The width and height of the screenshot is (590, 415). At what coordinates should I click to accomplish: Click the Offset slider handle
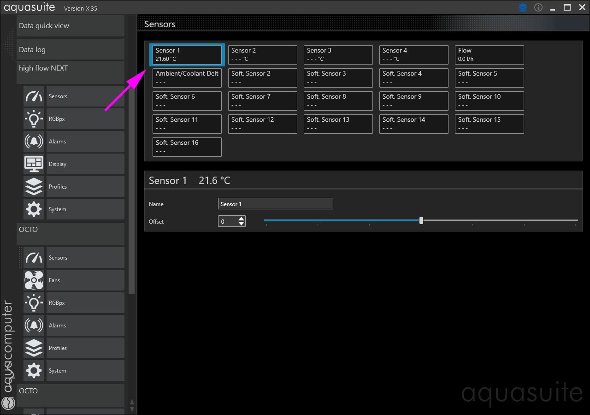point(421,221)
